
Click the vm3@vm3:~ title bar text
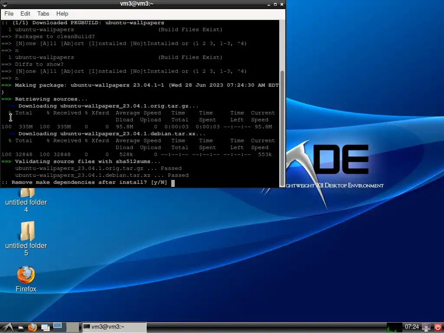click(137, 3)
